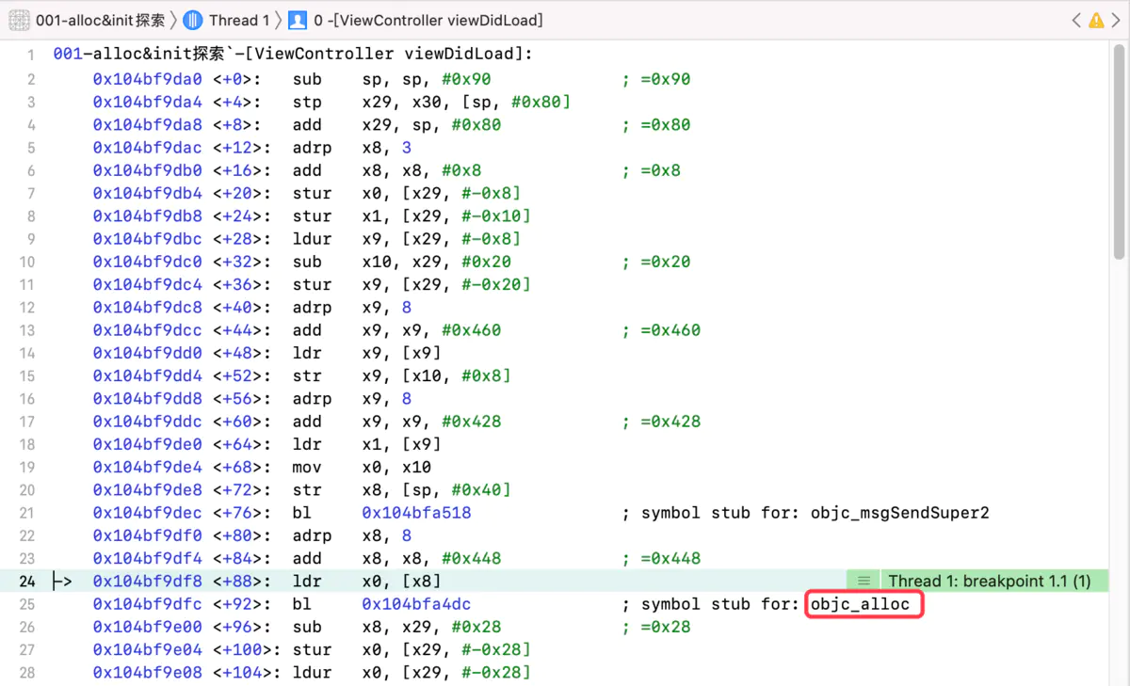1130x686 pixels.
Task: Click gutter line number 1
Action: click(31, 56)
